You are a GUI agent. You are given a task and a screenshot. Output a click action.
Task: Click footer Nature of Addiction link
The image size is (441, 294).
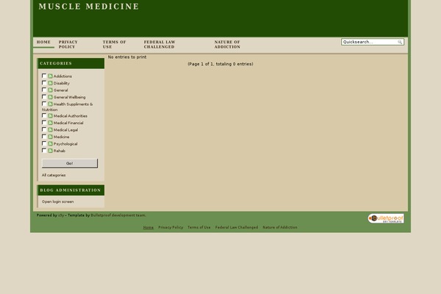tap(280, 227)
